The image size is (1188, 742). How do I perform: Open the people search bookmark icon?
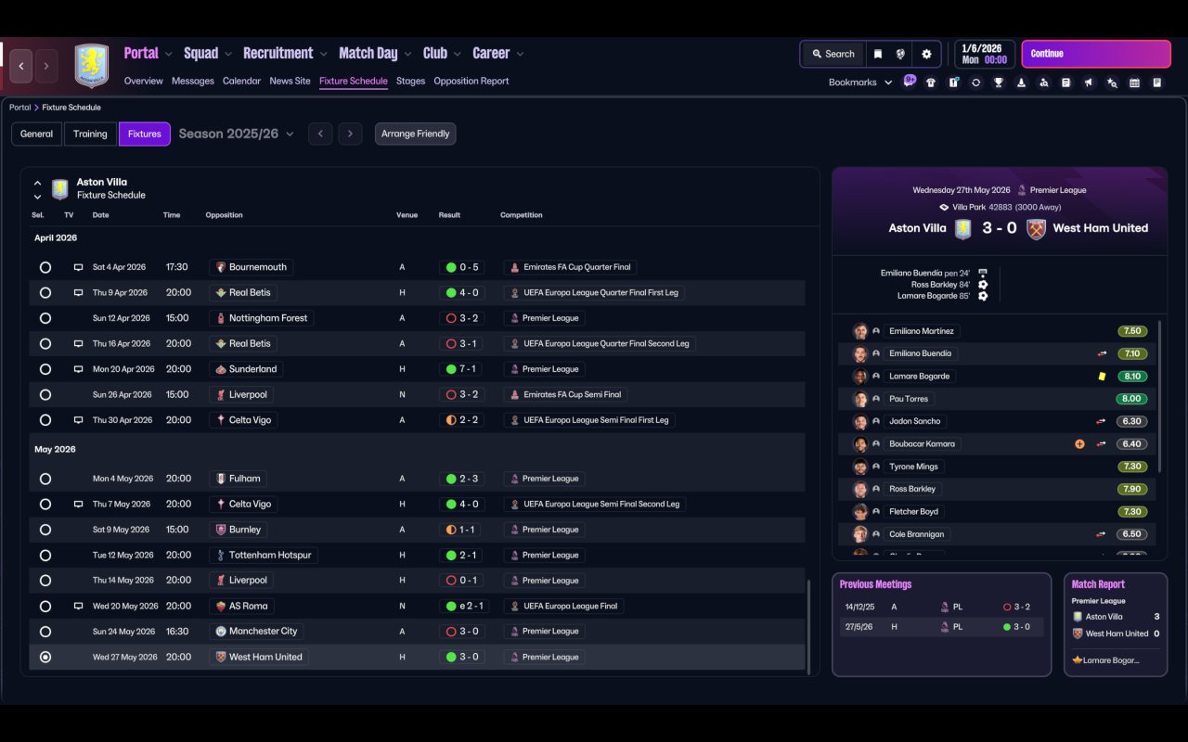pyautogui.click(x=1044, y=83)
